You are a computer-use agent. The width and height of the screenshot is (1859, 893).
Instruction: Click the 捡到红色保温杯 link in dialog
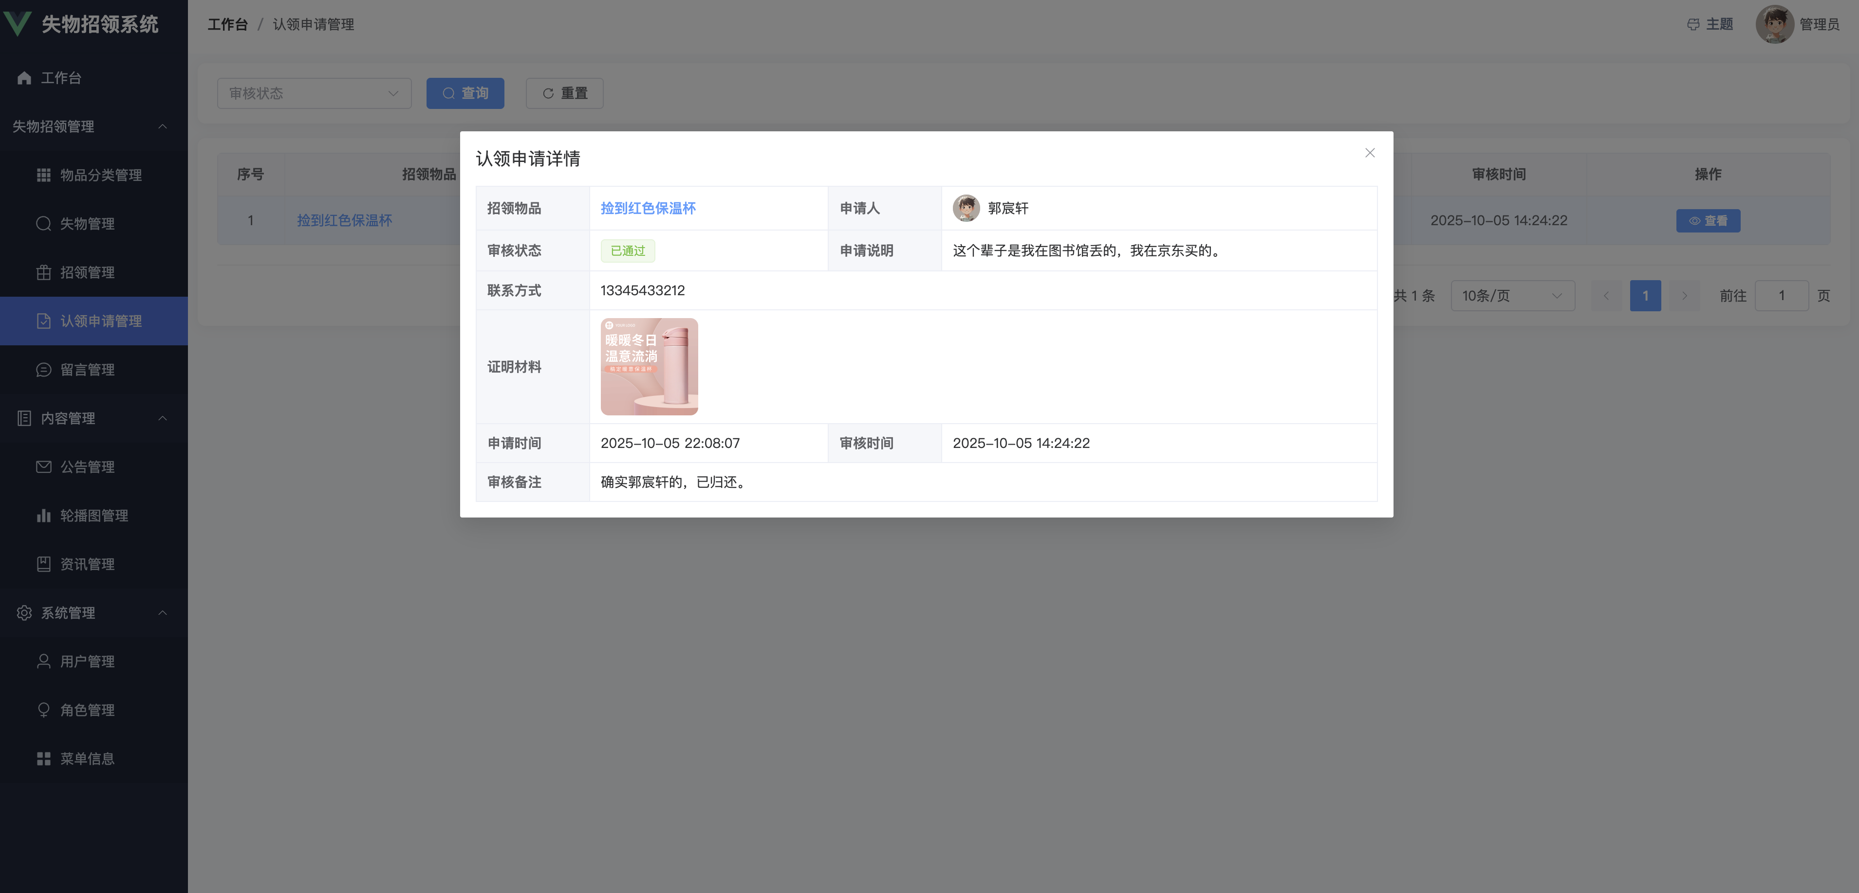point(647,208)
